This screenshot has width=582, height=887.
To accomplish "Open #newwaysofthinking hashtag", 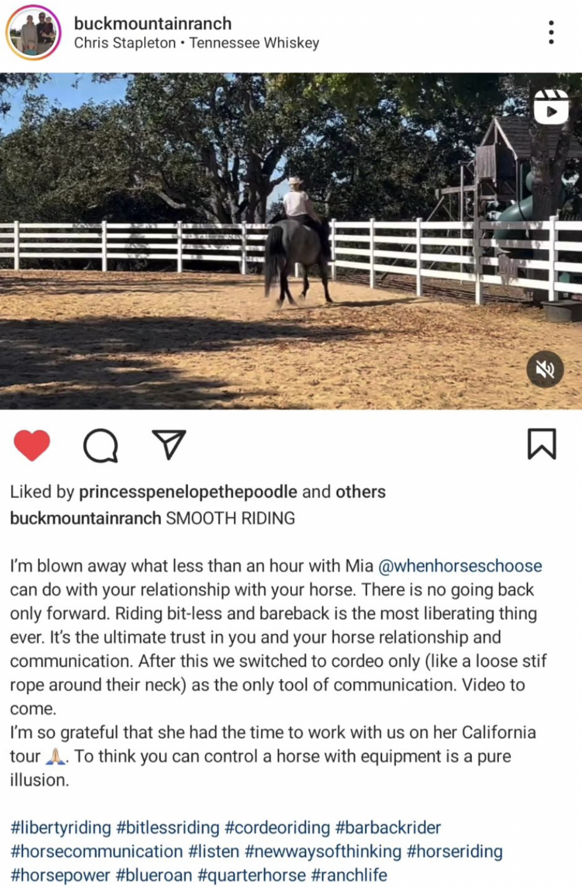I will click(323, 851).
